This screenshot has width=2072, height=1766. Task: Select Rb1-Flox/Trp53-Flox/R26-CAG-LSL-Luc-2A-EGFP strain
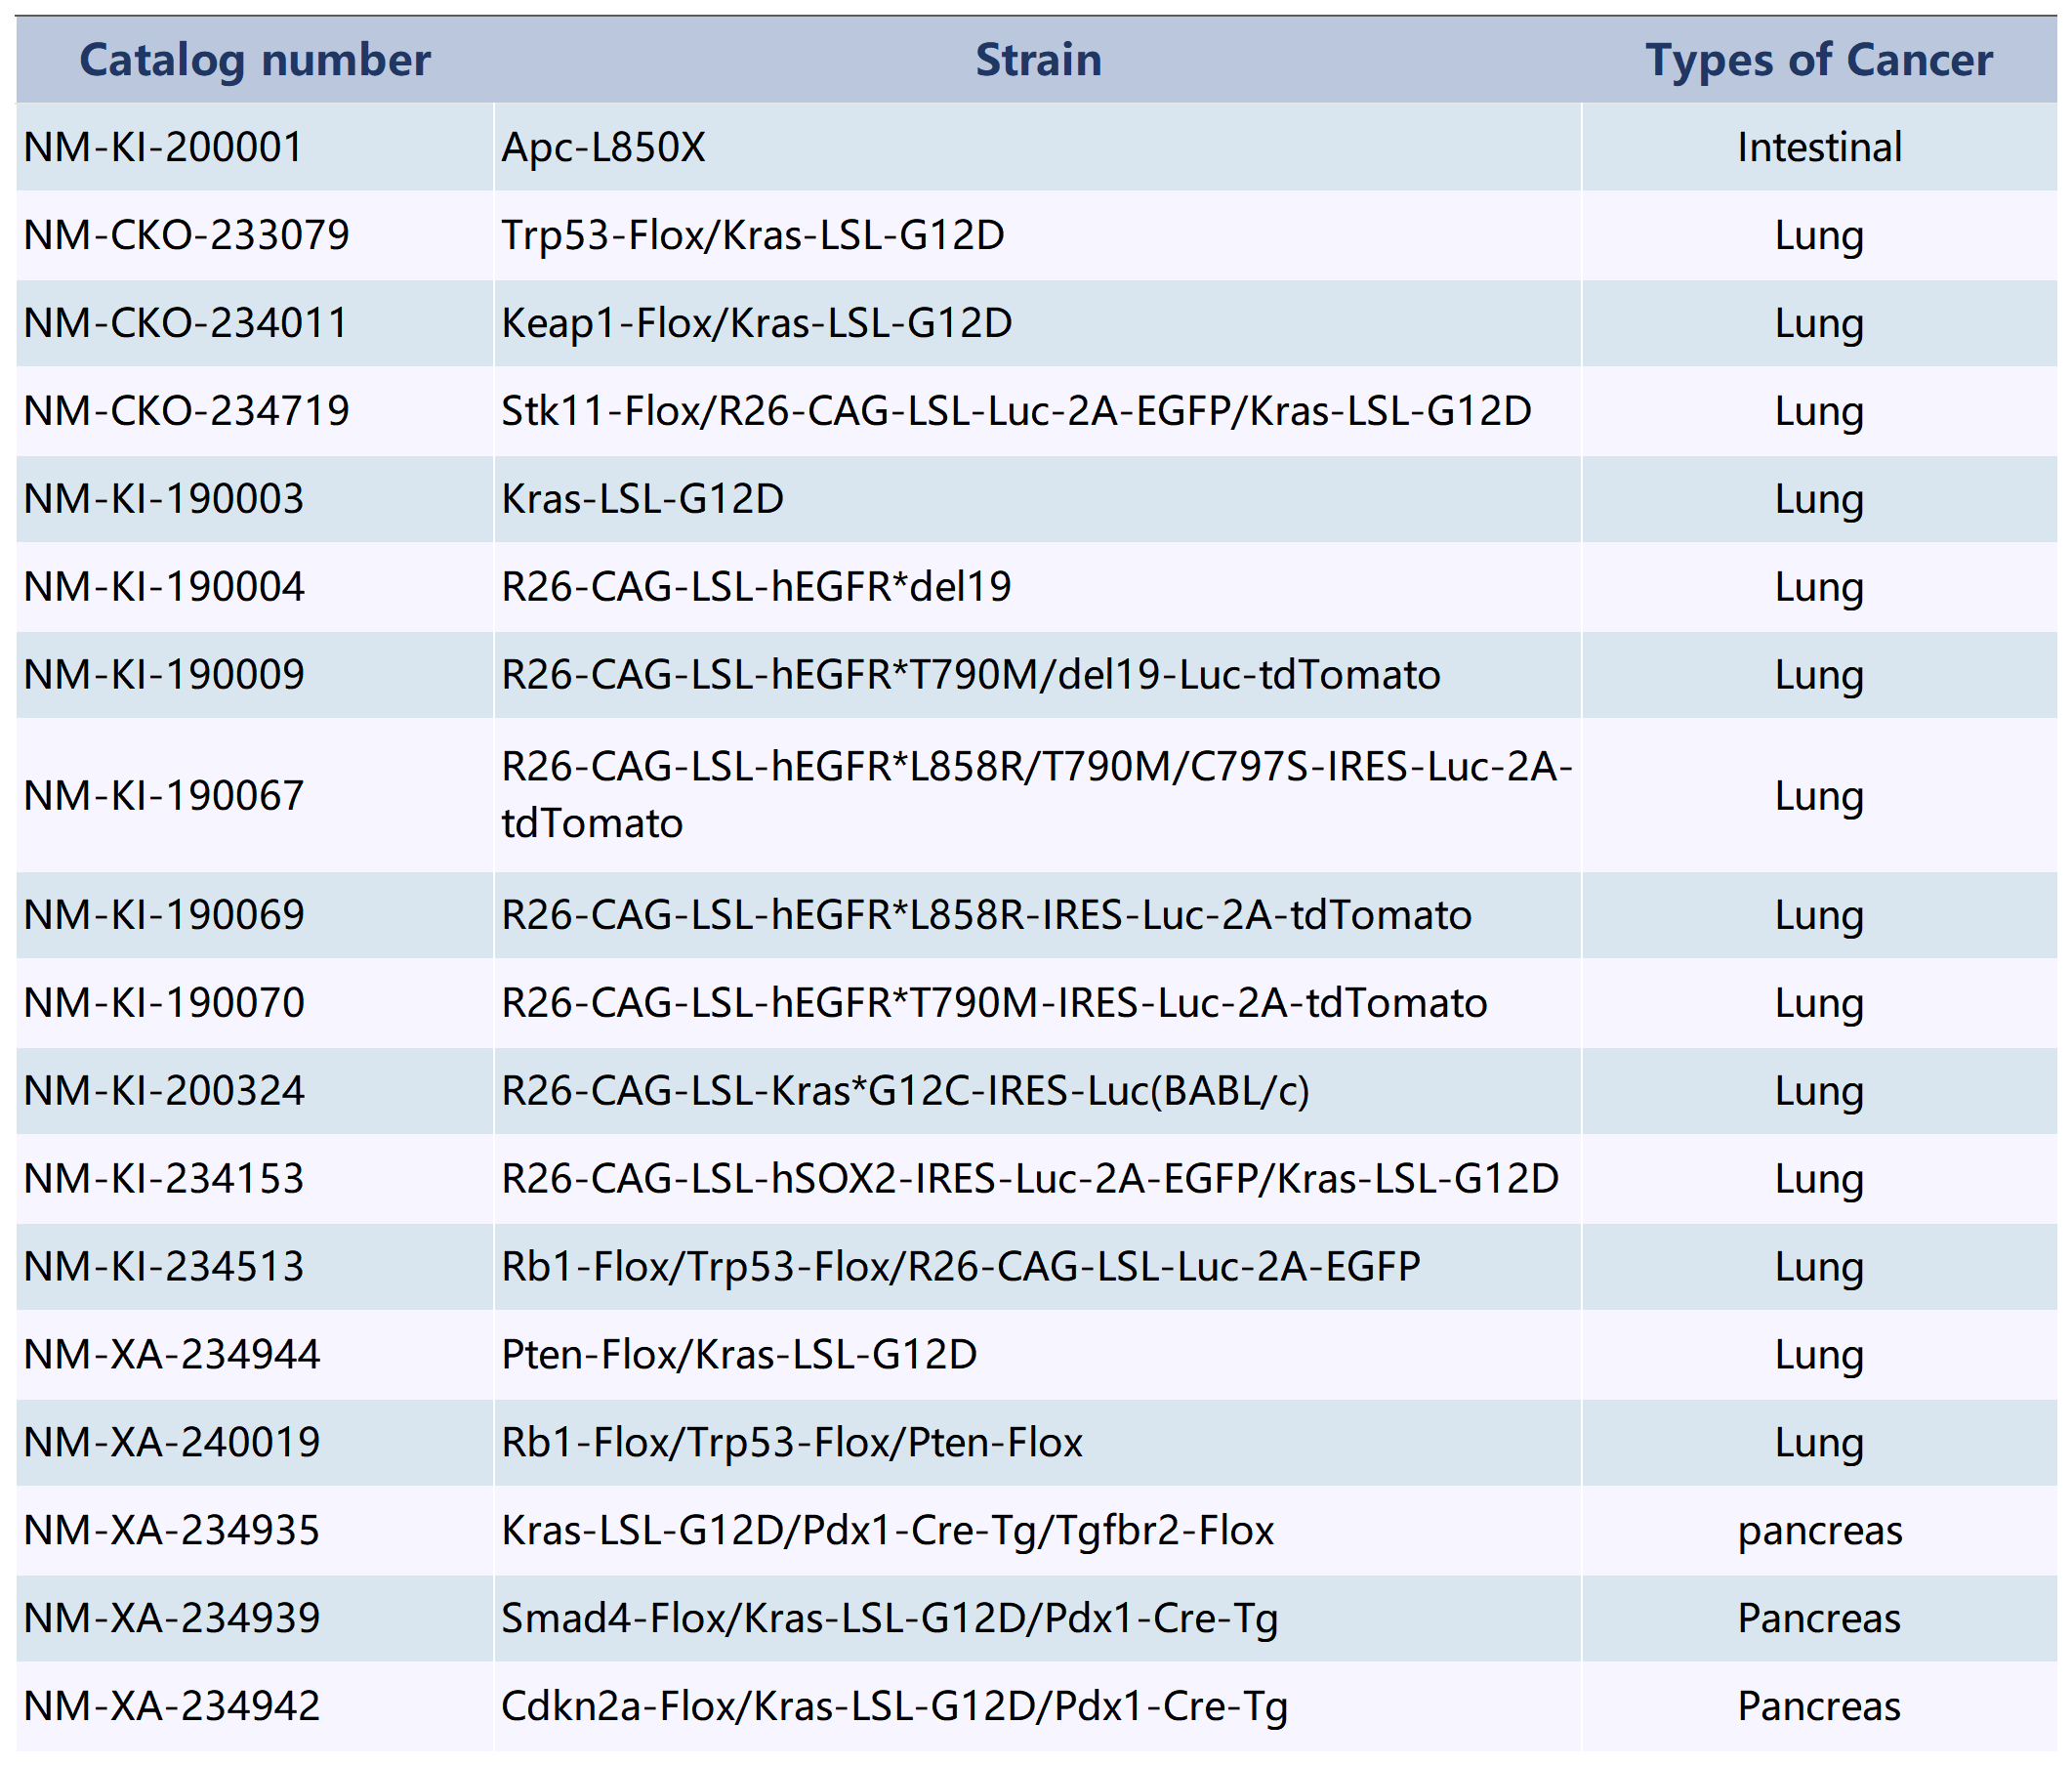point(960,1267)
